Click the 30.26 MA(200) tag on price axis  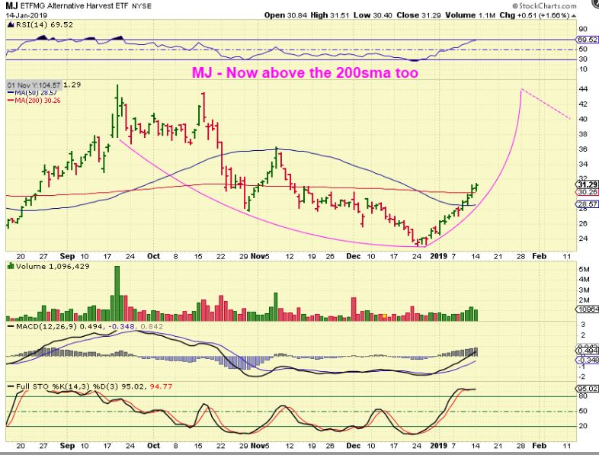coord(588,192)
